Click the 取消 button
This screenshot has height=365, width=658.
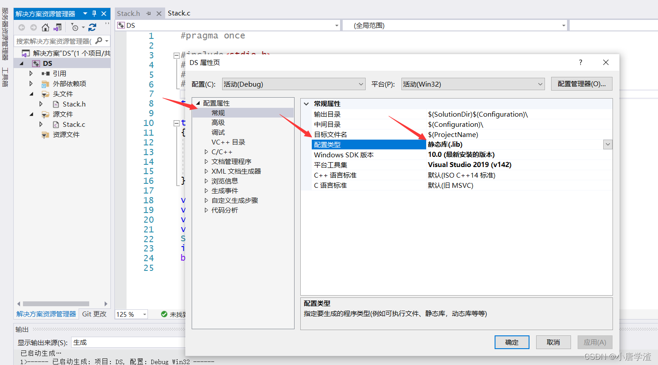click(x=553, y=342)
